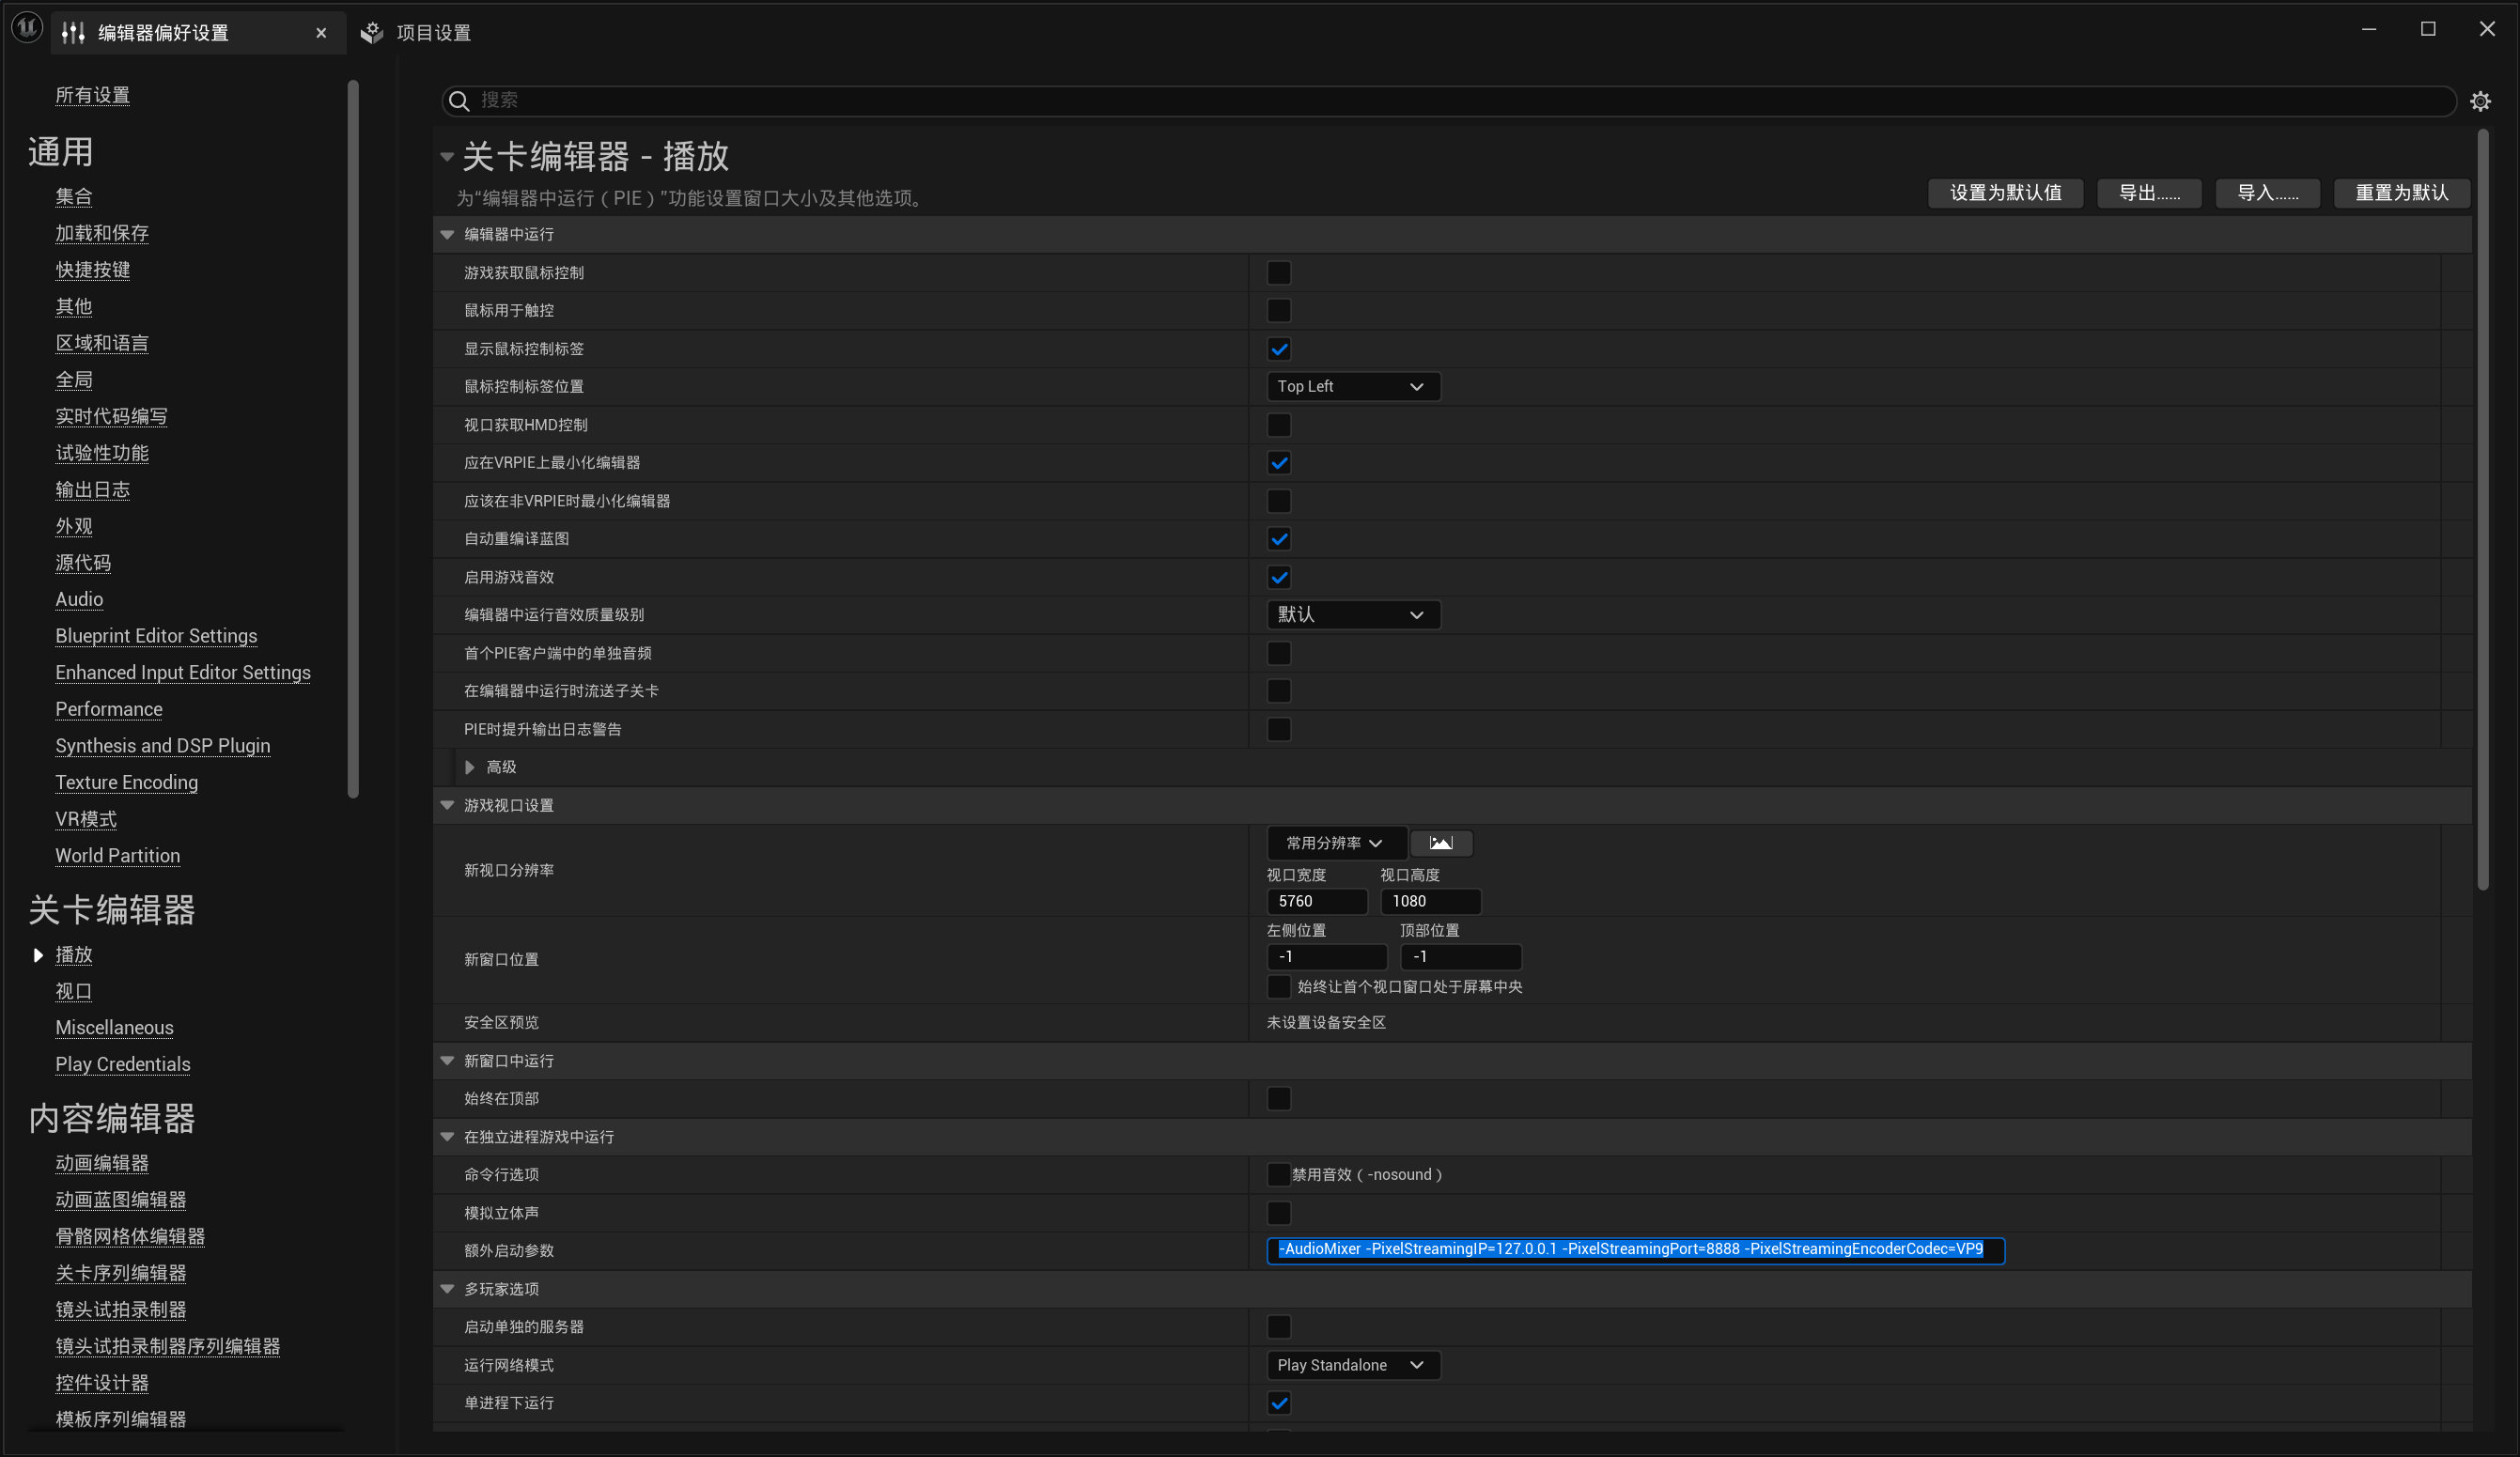This screenshot has height=1457, width=2520.
Task: Expand the 高级 section
Action: click(x=470, y=767)
